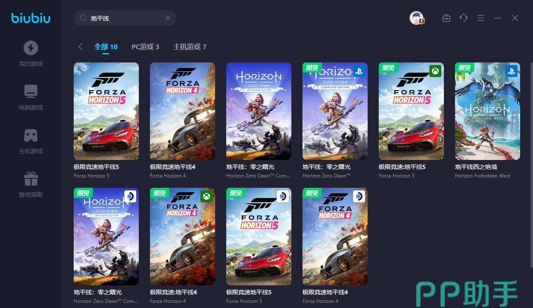Viewport: 533px width, 308px height.
Task: Click the title 地平线西之绝境
Action: tap(476, 167)
